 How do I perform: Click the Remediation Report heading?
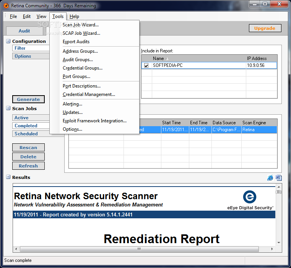pyautogui.click(x=161, y=239)
